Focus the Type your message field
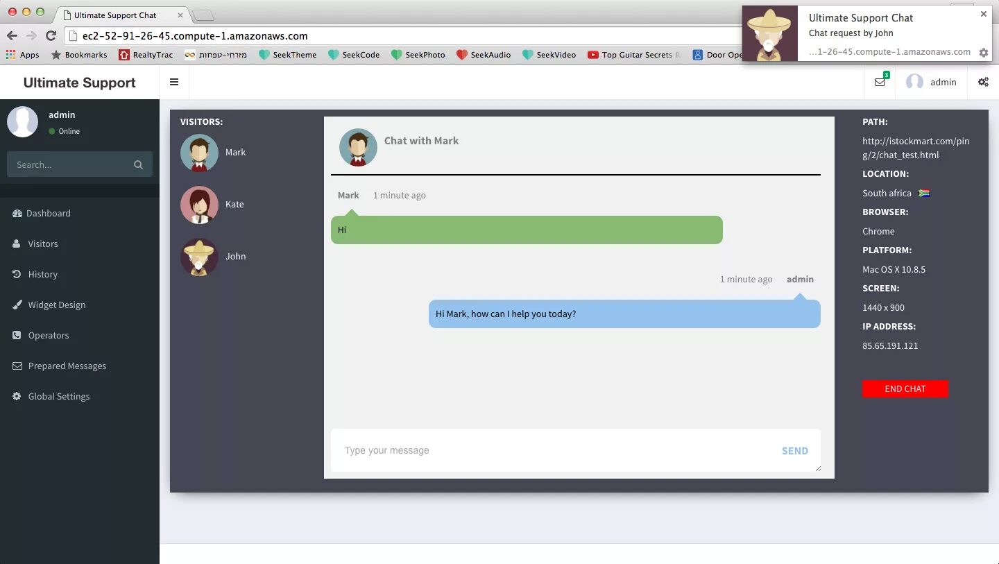The height and width of the screenshot is (564, 999). tap(576, 450)
